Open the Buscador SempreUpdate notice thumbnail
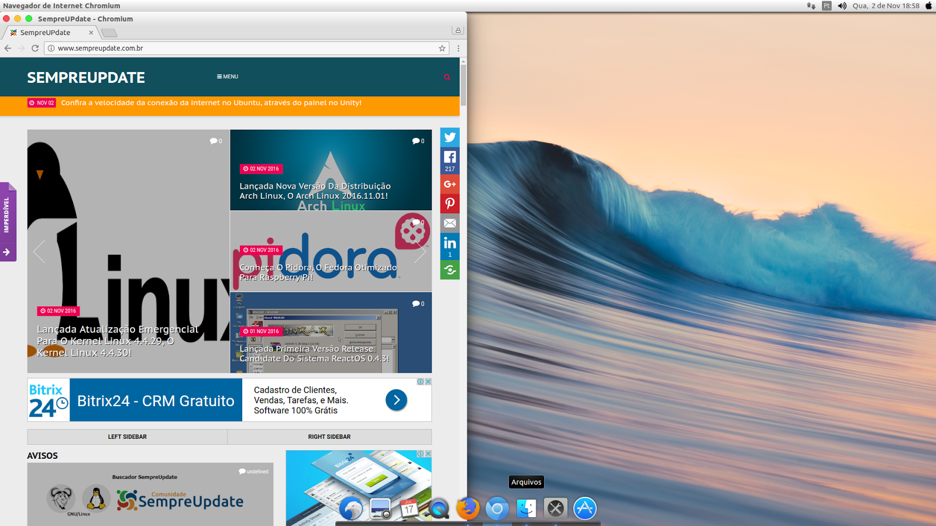This screenshot has width=936, height=526. 150,494
